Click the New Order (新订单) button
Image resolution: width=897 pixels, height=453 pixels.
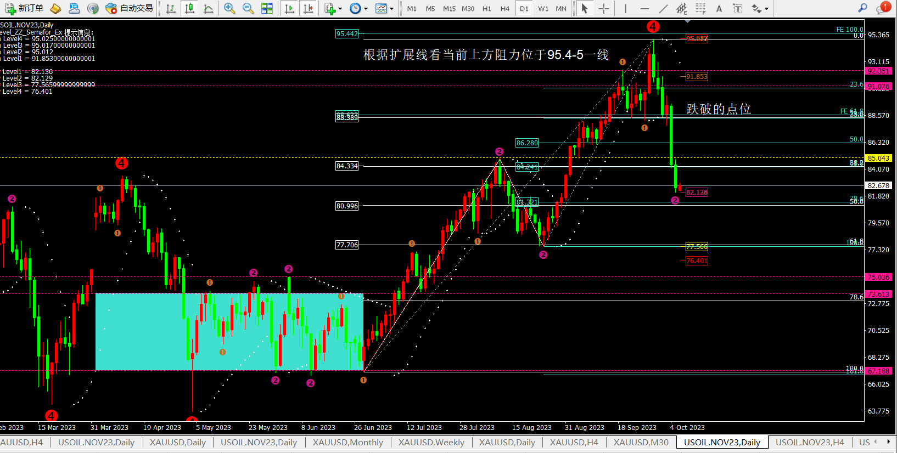[x=24, y=8]
